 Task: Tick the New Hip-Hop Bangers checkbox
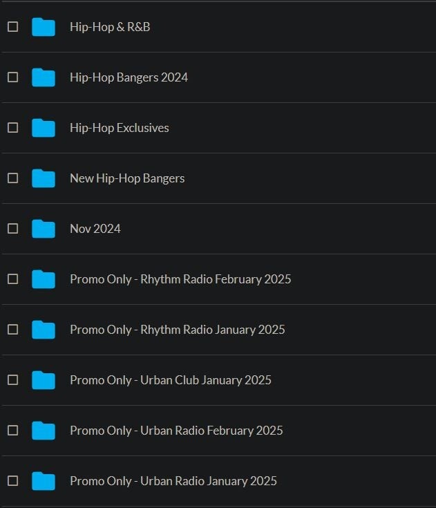click(x=12, y=178)
